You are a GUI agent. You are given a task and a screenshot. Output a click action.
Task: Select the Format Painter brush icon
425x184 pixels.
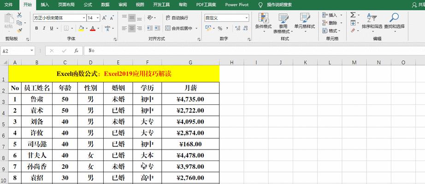[x=19, y=30]
